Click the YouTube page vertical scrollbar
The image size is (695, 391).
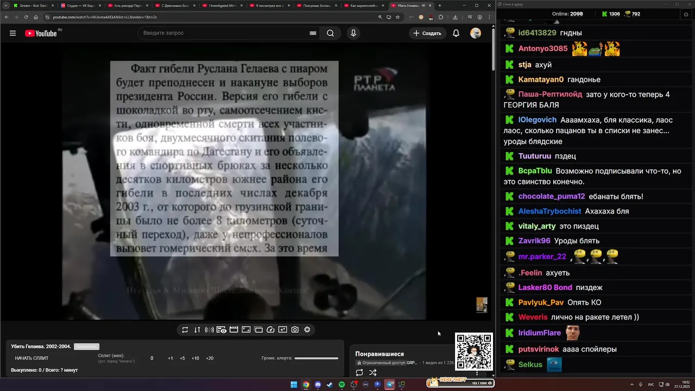pos(493,49)
